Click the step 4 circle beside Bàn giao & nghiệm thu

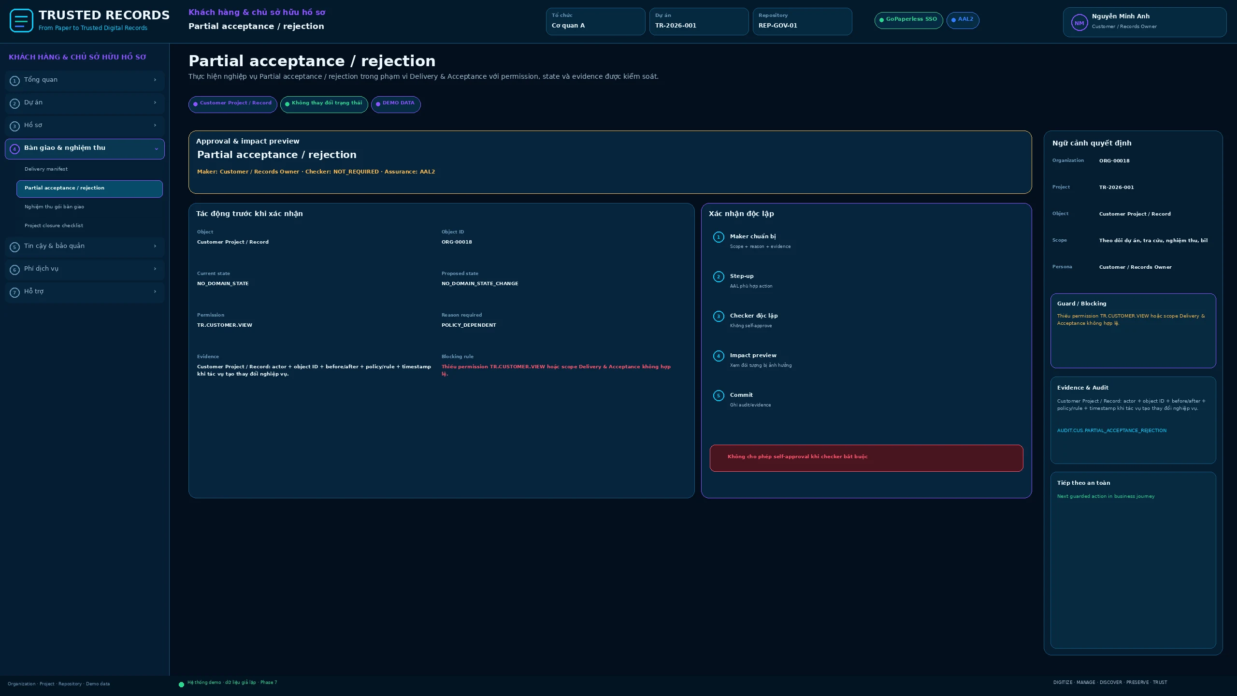pyautogui.click(x=14, y=149)
